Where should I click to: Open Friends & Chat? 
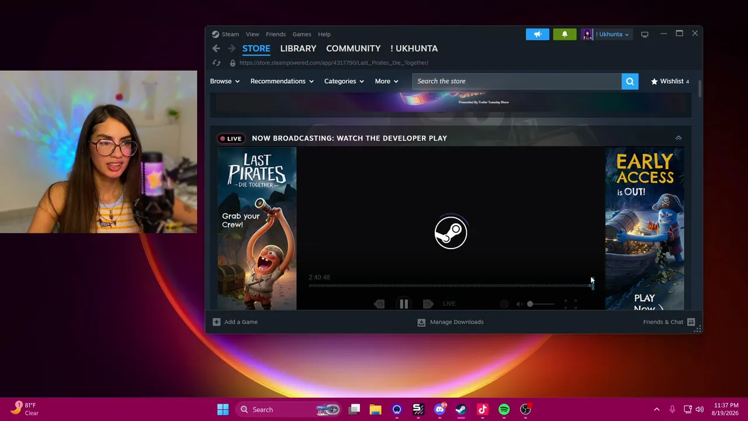point(669,322)
